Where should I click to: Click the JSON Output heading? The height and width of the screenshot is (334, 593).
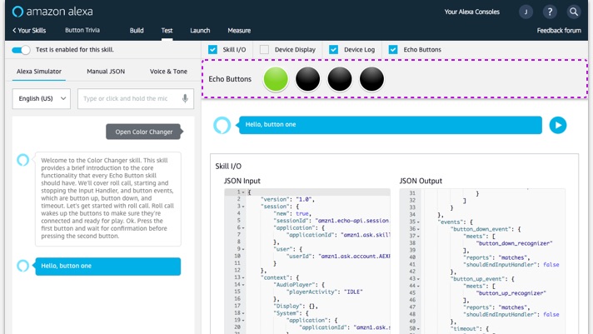(x=421, y=181)
